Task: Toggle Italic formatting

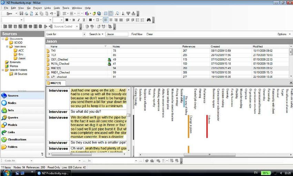Action: click(x=79, y=20)
